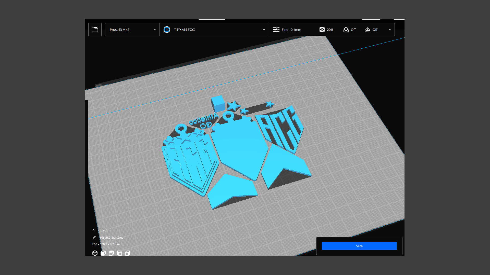
Task: Rename model with the pencil icon
Action: click(94, 238)
